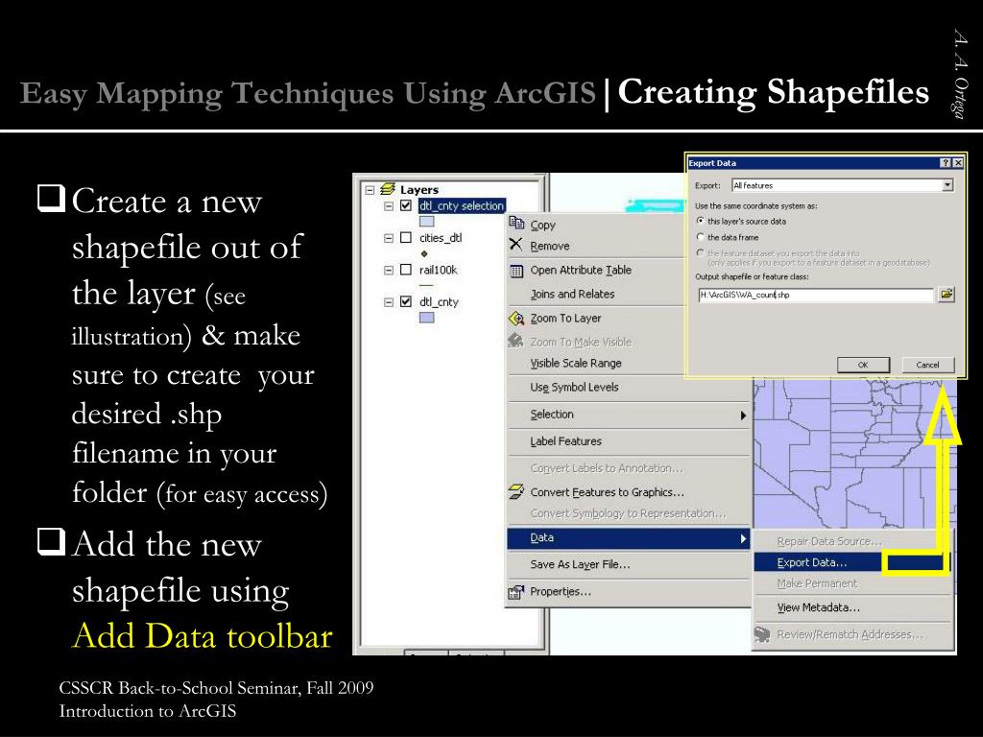Choose Convert Features to Graphics
The image size is (983, 737).
coord(607,492)
